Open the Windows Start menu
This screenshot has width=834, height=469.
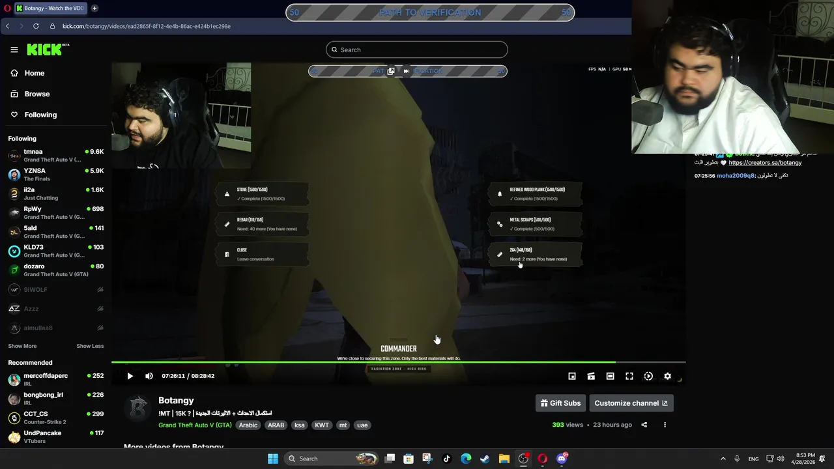[x=273, y=459]
